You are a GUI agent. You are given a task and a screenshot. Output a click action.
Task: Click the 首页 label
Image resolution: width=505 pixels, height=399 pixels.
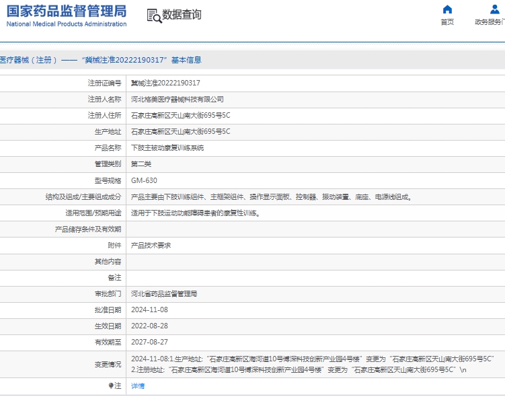(447, 22)
